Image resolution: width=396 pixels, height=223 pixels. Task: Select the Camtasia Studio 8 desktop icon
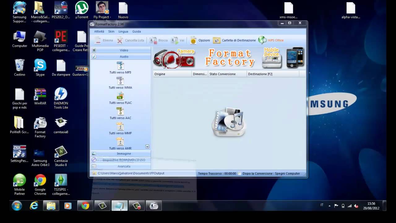(61, 156)
